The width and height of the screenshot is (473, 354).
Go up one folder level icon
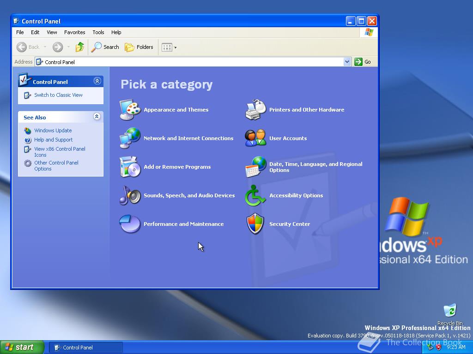79,47
